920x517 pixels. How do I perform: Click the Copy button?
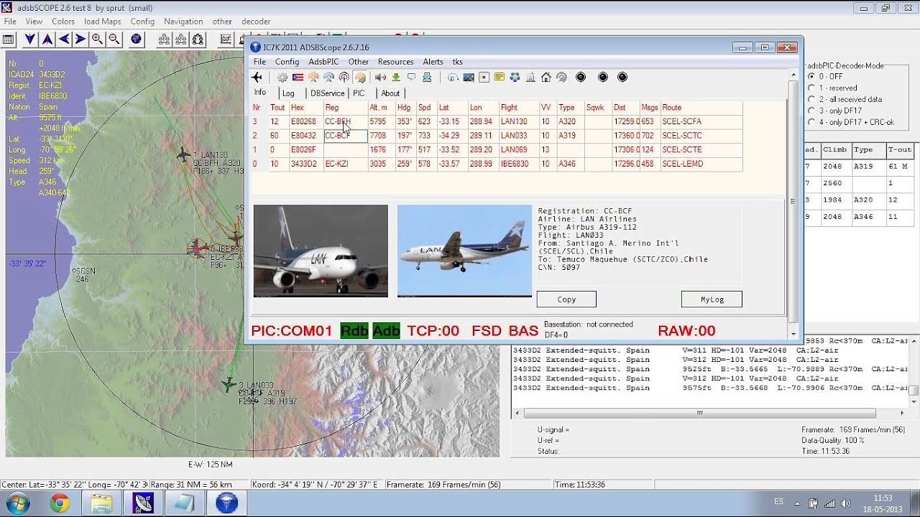pos(566,299)
